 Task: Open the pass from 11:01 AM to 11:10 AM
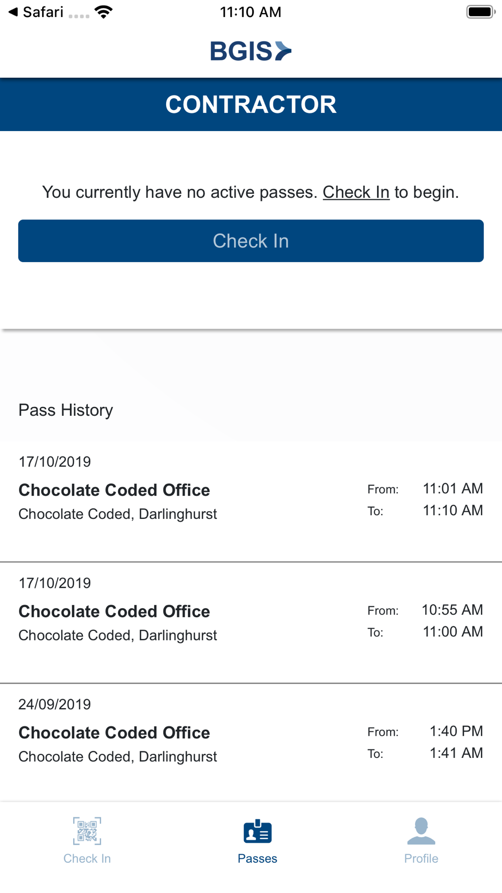tap(251, 501)
